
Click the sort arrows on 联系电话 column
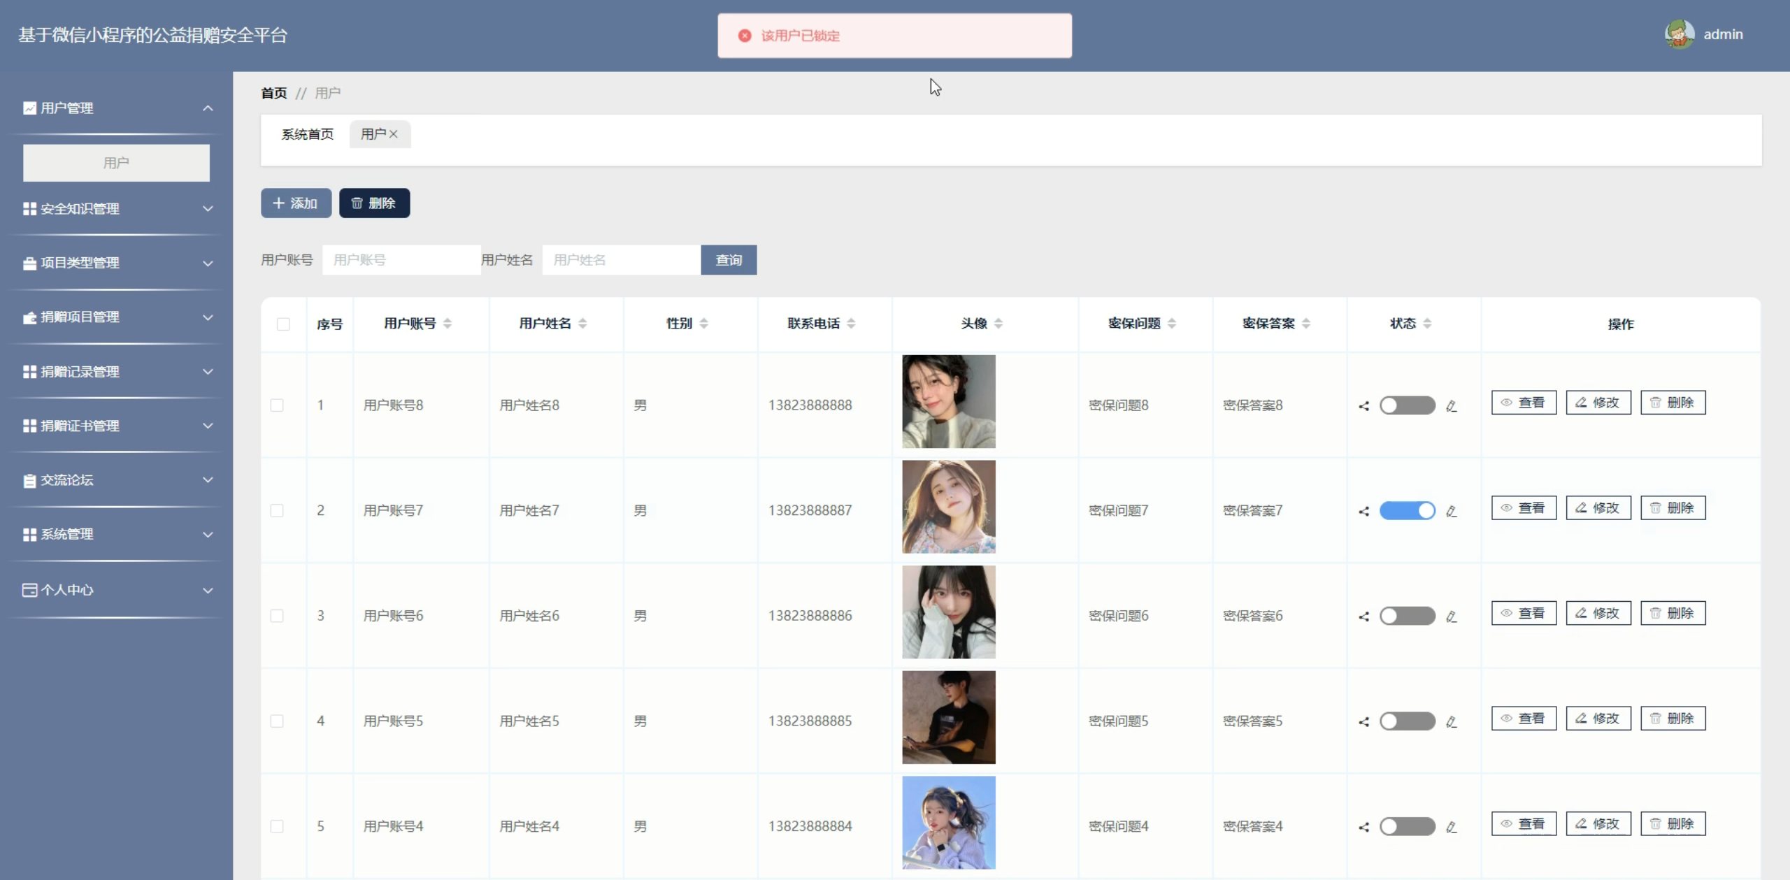[x=851, y=324]
